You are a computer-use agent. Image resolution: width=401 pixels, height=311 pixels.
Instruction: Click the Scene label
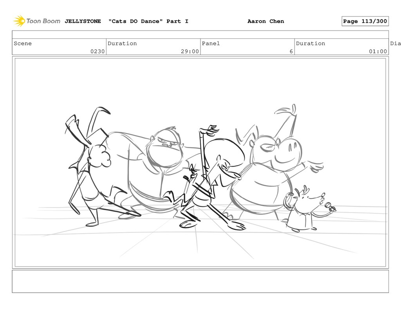tap(23, 43)
